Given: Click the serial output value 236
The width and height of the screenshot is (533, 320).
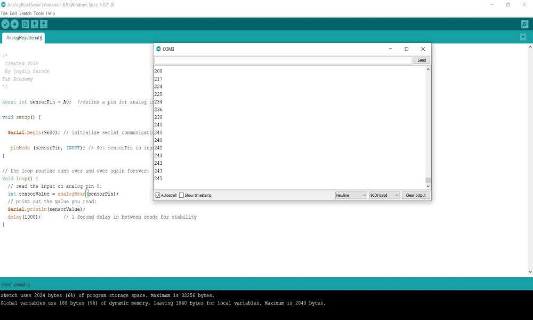Looking at the screenshot, I should tap(158, 109).
